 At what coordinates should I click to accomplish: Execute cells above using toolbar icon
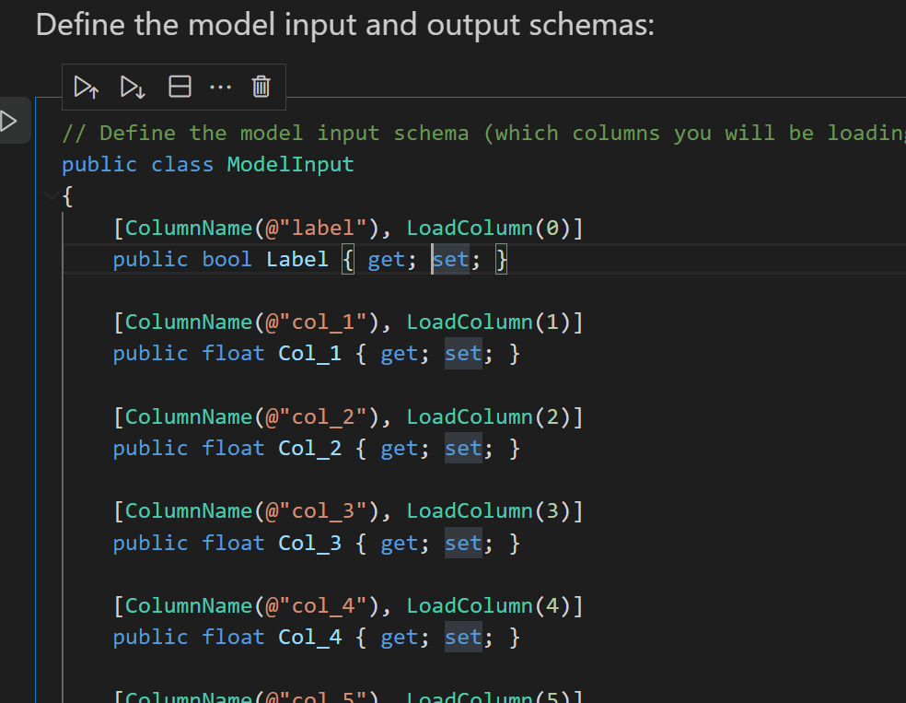86,87
